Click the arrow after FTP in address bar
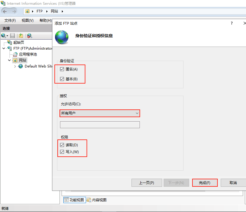 [x=47, y=11]
